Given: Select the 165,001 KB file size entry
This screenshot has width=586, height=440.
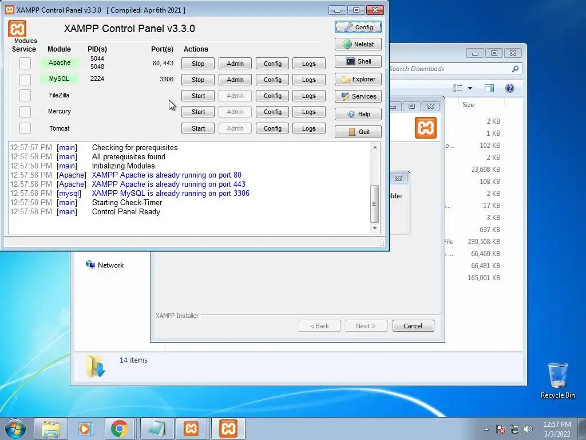Looking at the screenshot, I should coord(484,278).
